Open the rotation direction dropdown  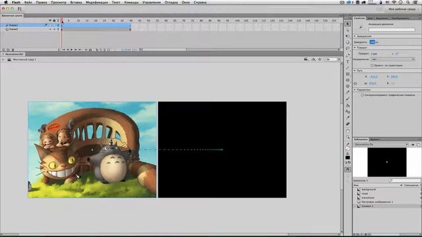pyautogui.click(x=393, y=59)
